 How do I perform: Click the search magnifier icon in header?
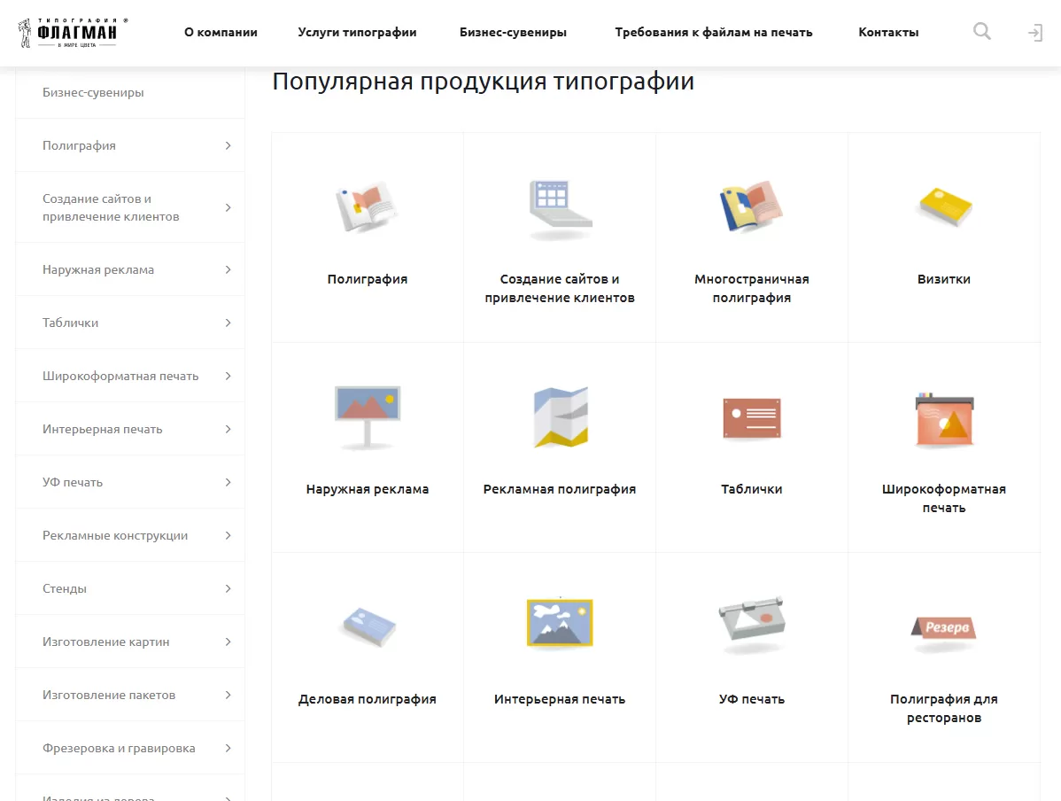click(x=981, y=32)
